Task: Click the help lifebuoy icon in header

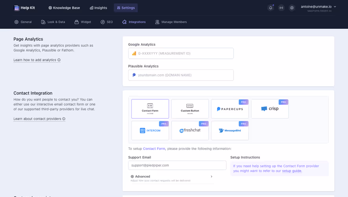Action: [x=292, y=8]
